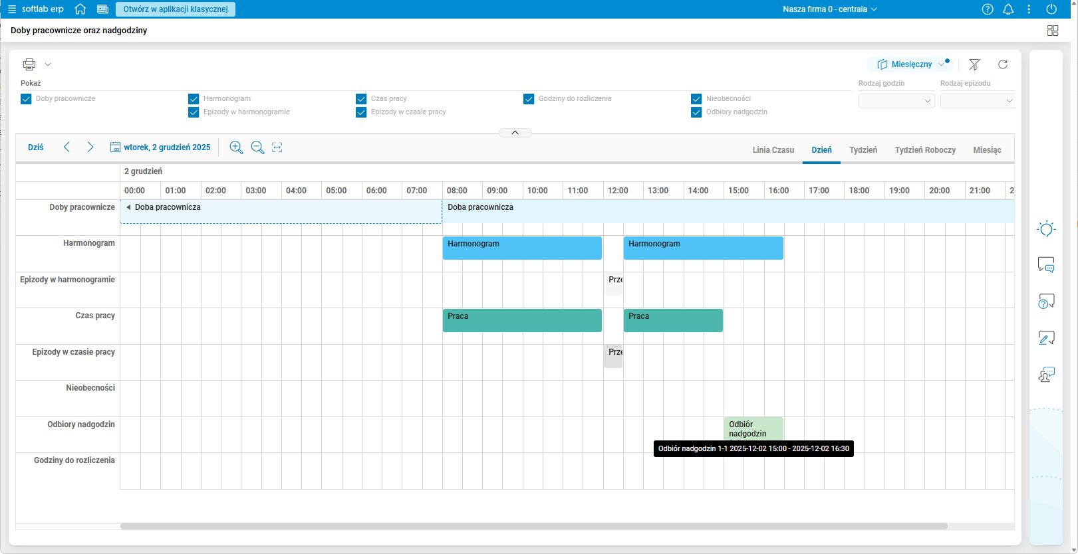This screenshot has width=1078, height=554.
Task: Open the notifications bell
Action: pos(1008,9)
